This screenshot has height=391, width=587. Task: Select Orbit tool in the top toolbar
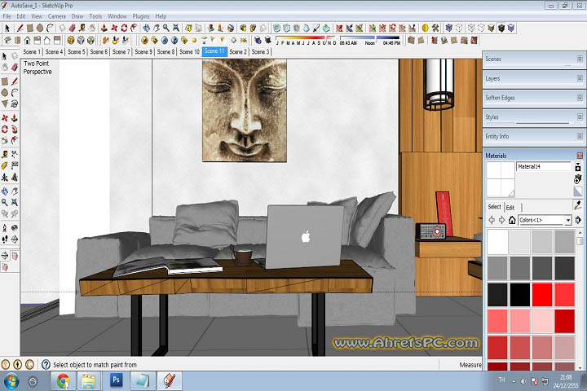(x=147, y=28)
